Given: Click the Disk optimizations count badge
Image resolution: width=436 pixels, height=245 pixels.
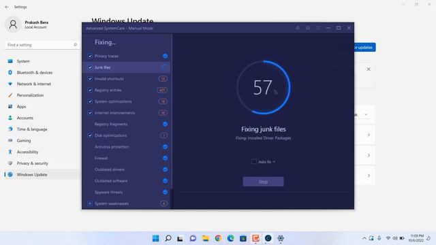Looking at the screenshot, I should [163, 135].
